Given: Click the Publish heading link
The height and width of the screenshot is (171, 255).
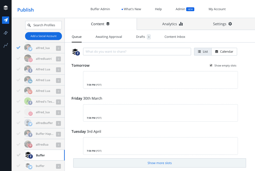Looking at the screenshot, I should click(x=25, y=10).
